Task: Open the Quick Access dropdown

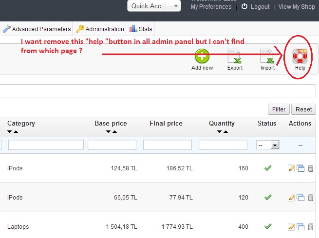Action: pos(154,6)
